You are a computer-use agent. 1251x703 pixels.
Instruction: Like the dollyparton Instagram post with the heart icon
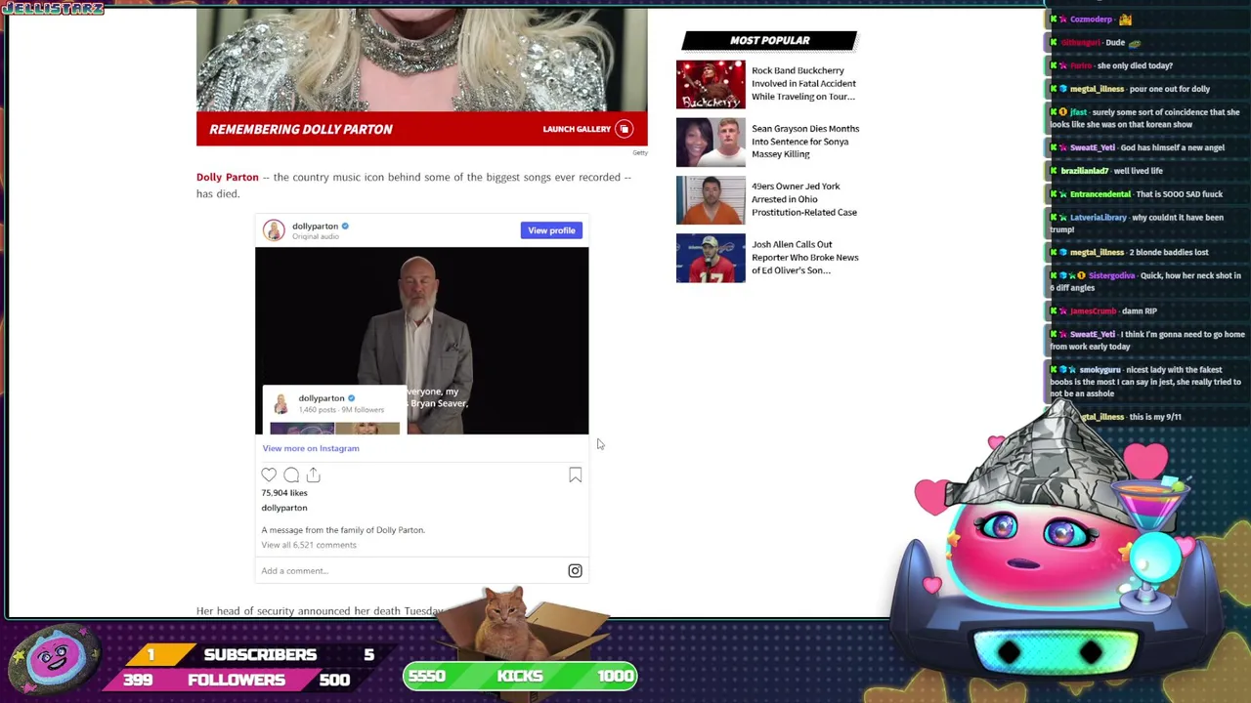pos(269,475)
